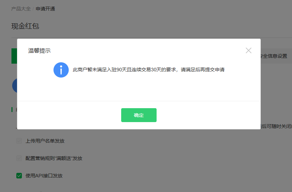Toggle the 配置营销规则 满额送 checkbox

tap(19, 158)
